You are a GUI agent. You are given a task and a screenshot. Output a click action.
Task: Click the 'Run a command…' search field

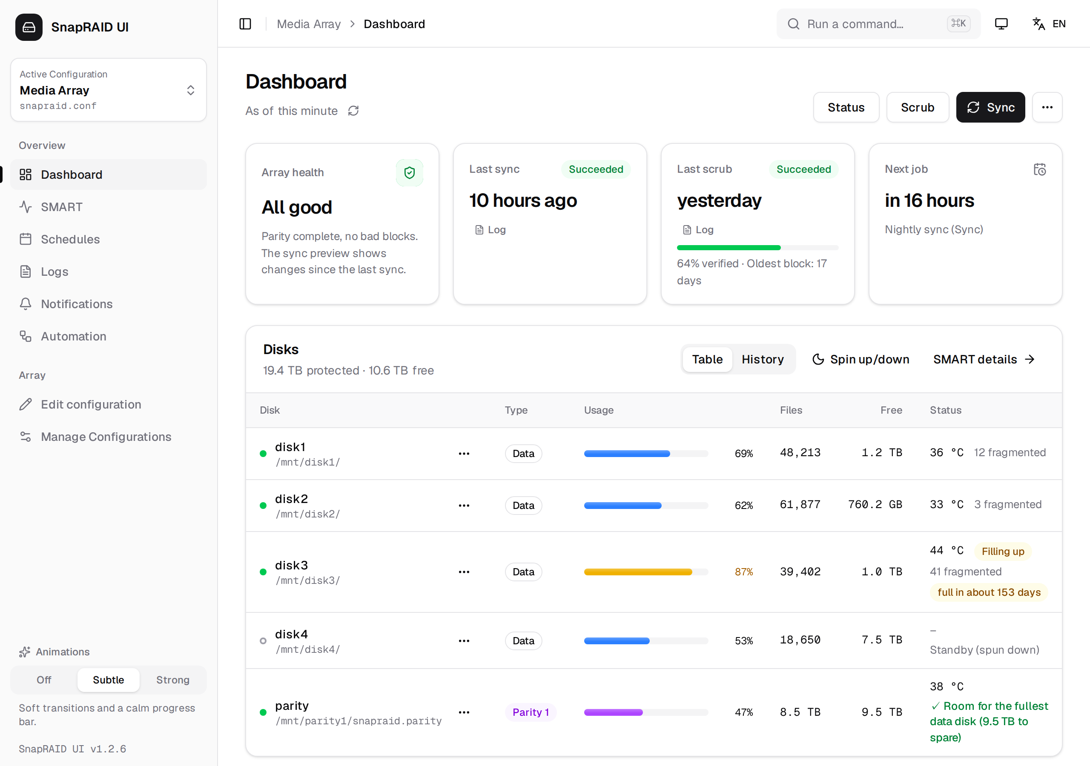(878, 24)
